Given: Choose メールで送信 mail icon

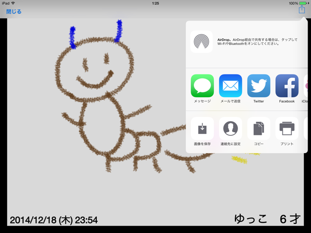Looking at the screenshot, I should (231, 86).
